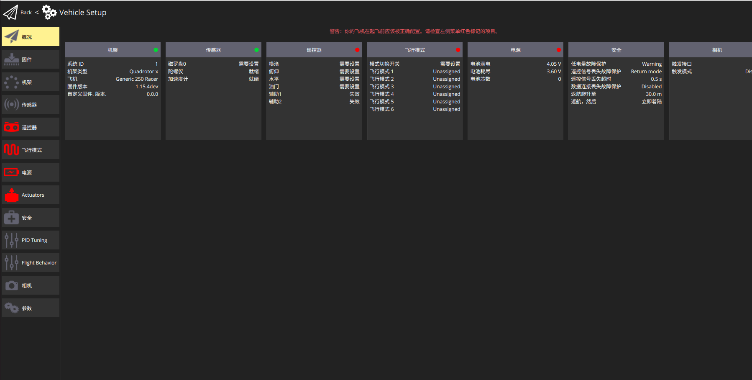The image size is (752, 380).
Task: Click the red 警告 warning message text
Action: pos(414,31)
